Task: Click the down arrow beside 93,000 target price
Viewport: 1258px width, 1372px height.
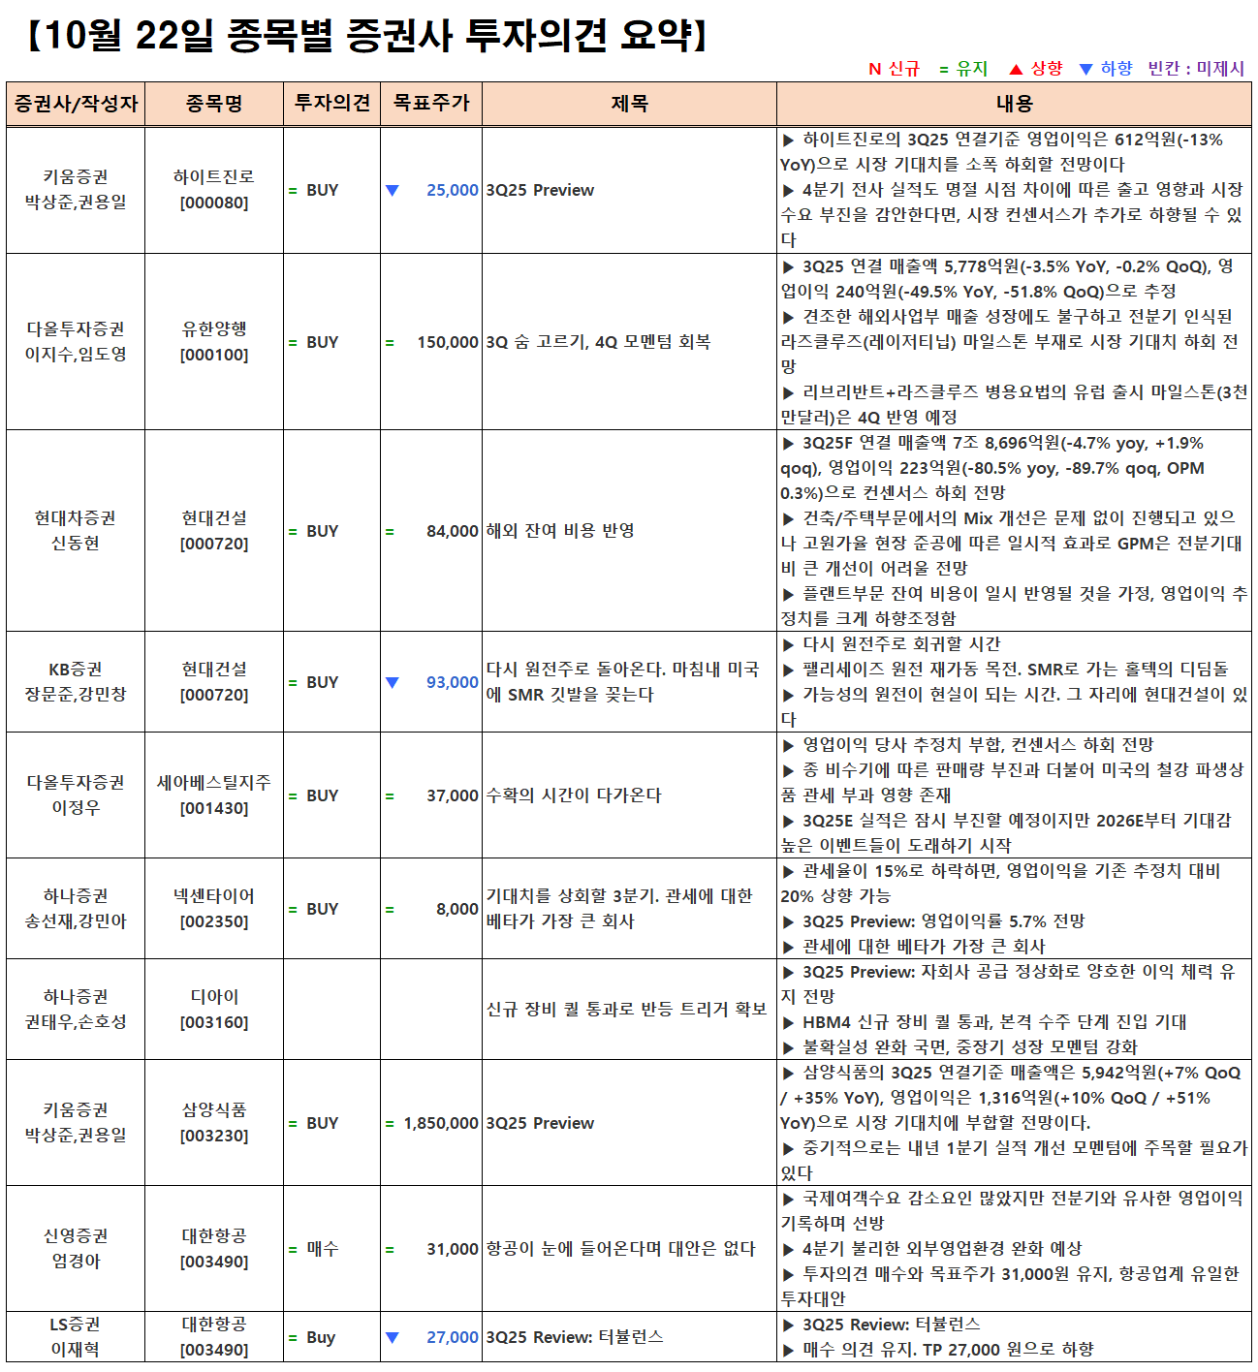Action: click(x=392, y=682)
